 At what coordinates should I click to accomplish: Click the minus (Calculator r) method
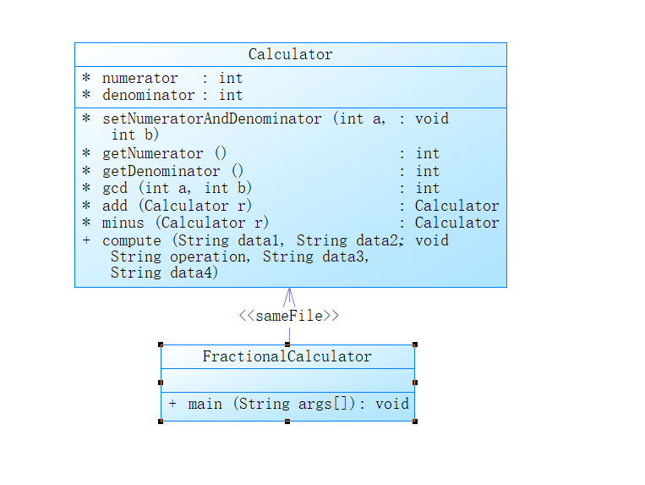(186, 223)
